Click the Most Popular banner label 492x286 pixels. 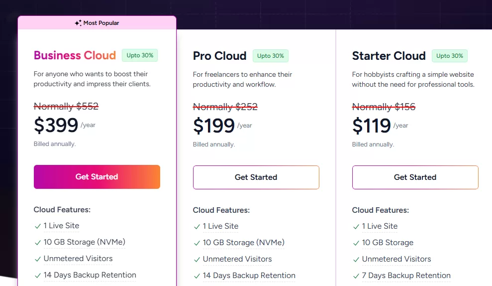(101, 23)
